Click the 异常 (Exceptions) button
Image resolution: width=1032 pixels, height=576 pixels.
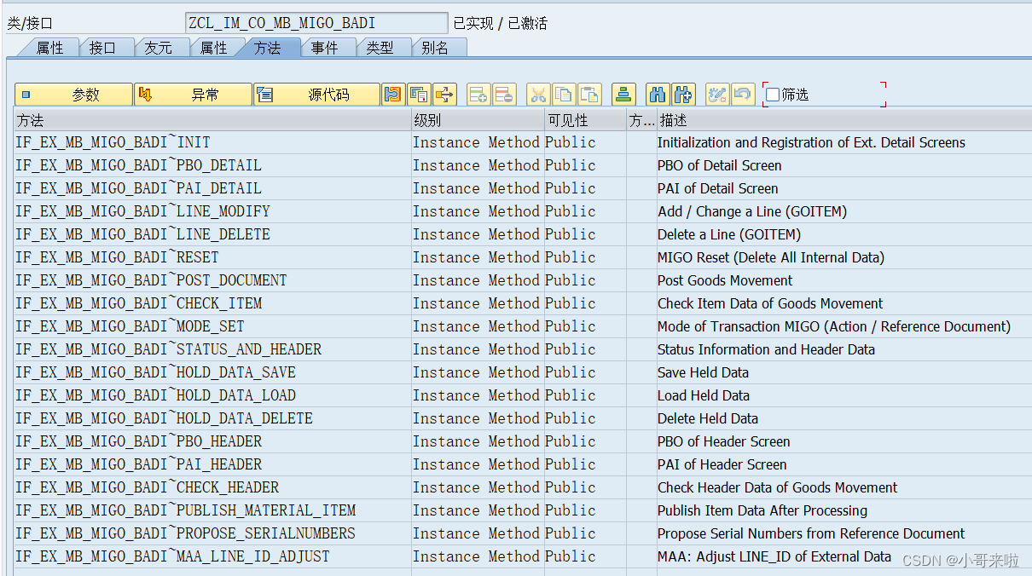[x=193, y=95]
